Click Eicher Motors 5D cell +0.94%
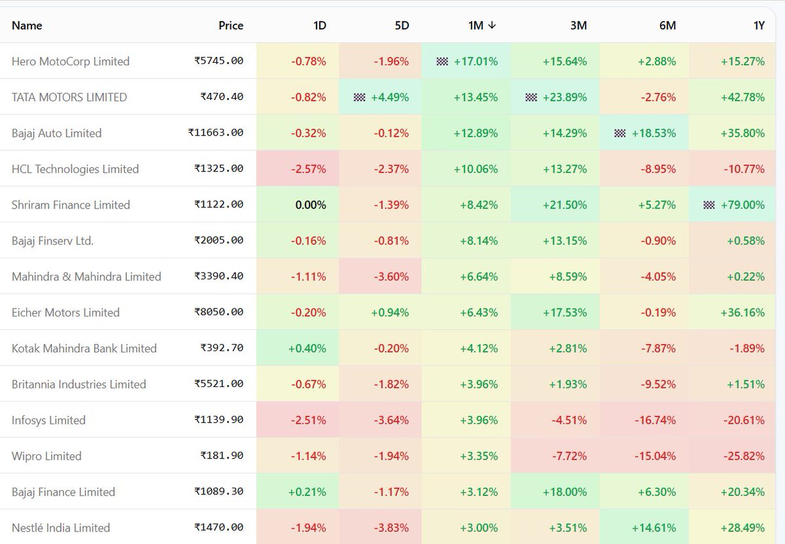This screenshot has width=785, height=544. [x=381, y=313]
